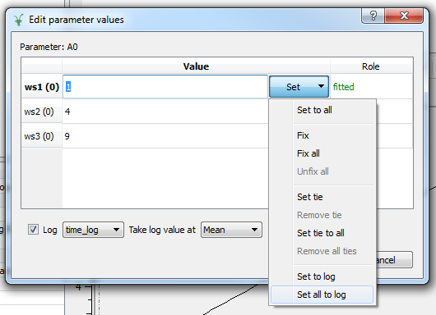Select the ws2 (0) value cell
The height and width of the screenshot is (315, 436).
click(165, 112)
